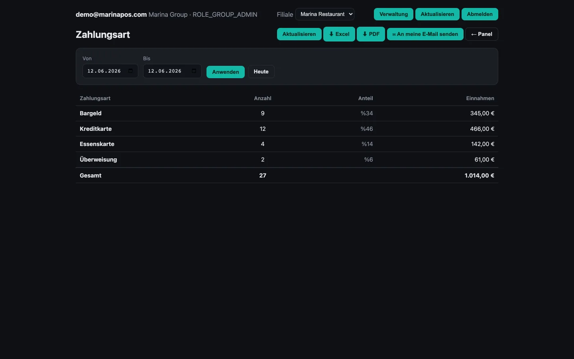Send report with An meine E-Mail senden

425,34
